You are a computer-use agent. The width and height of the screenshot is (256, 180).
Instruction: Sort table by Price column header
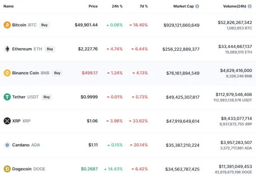93,6
